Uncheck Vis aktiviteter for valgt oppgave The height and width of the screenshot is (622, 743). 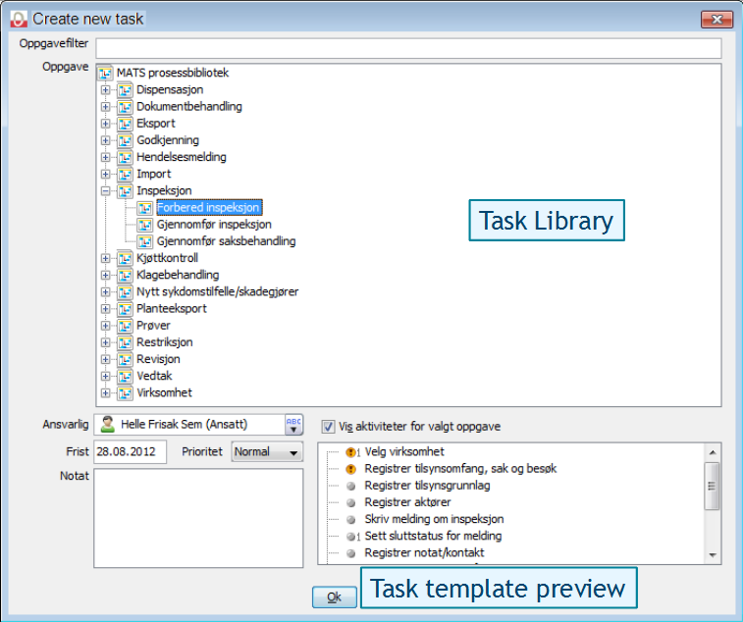pos(328,426)
